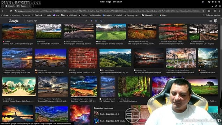222x125 pixels.
Task: Expand the 'Todos los favoritos' folder
Action: [x=212, y=15]
